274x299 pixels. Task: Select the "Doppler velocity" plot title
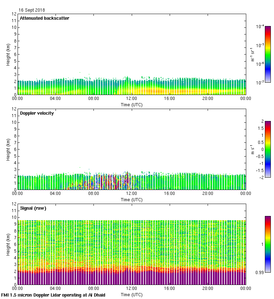tap(37, 113)
